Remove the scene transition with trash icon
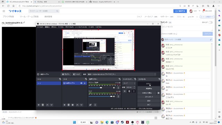This screenshot has height=125, width=222. (129, 91)
